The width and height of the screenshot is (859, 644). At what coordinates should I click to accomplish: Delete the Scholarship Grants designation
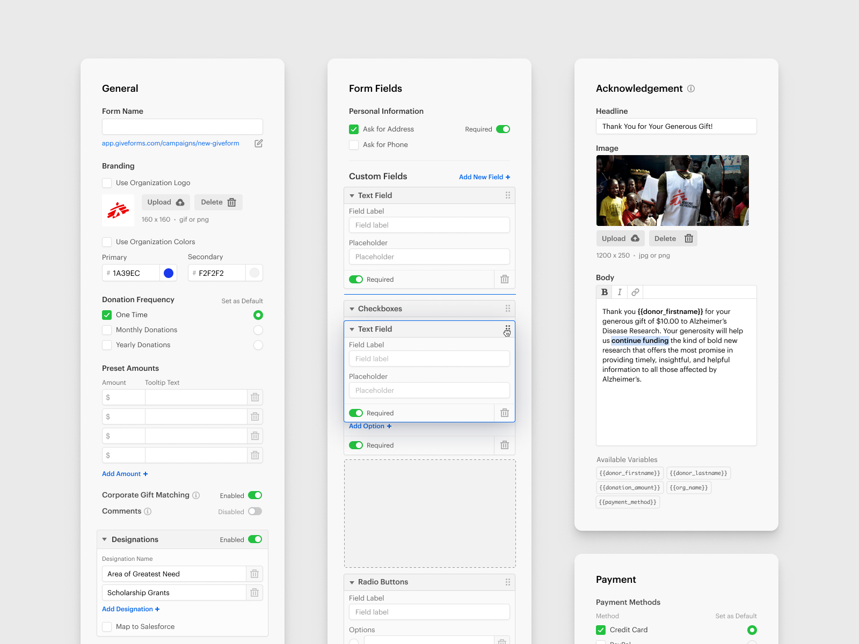[x=254, y=592]
